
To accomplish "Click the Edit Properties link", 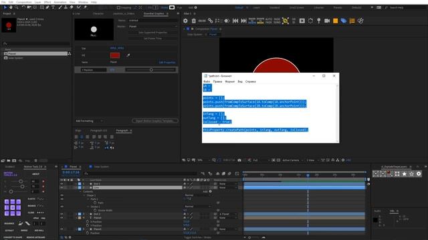I will tap(167, 62).
